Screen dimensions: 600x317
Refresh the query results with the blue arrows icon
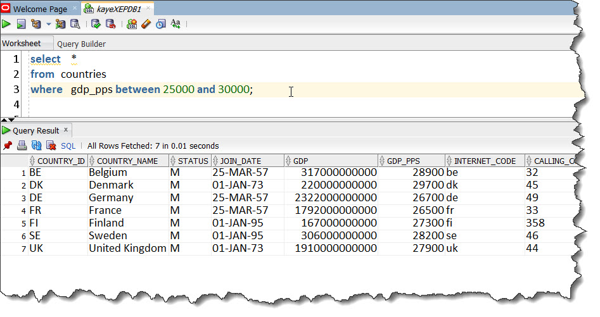36,146
